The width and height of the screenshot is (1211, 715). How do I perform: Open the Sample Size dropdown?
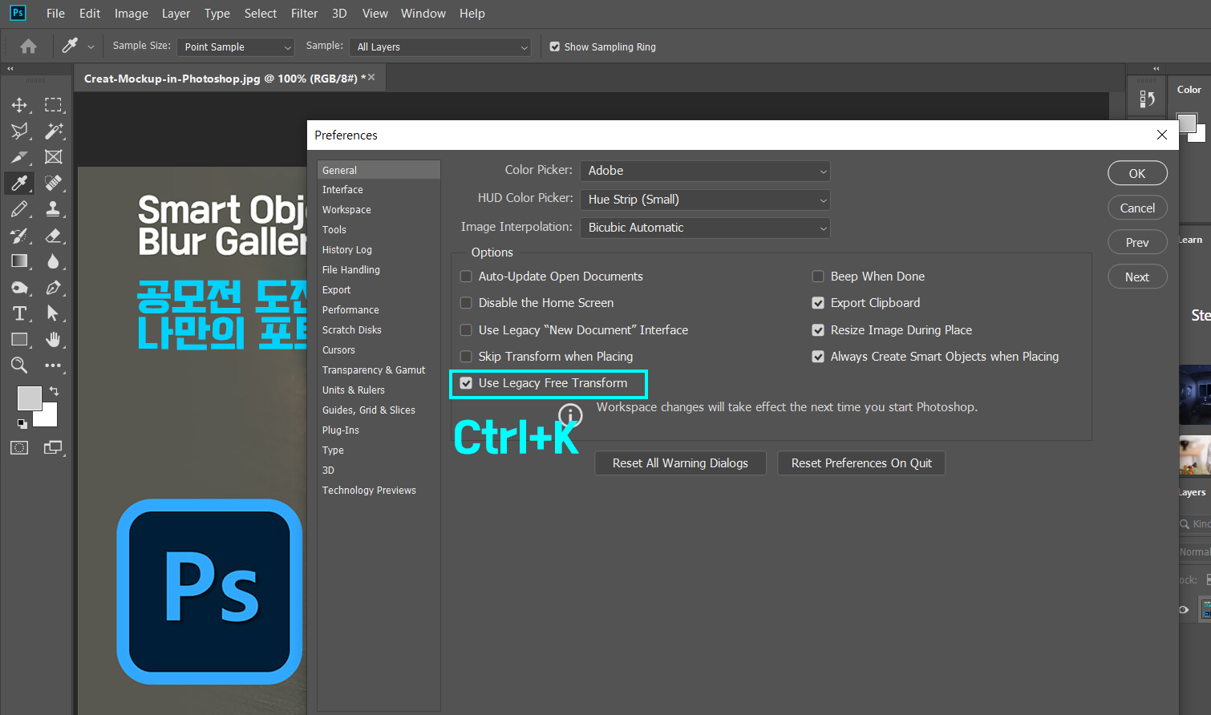[x=236, y=47]
